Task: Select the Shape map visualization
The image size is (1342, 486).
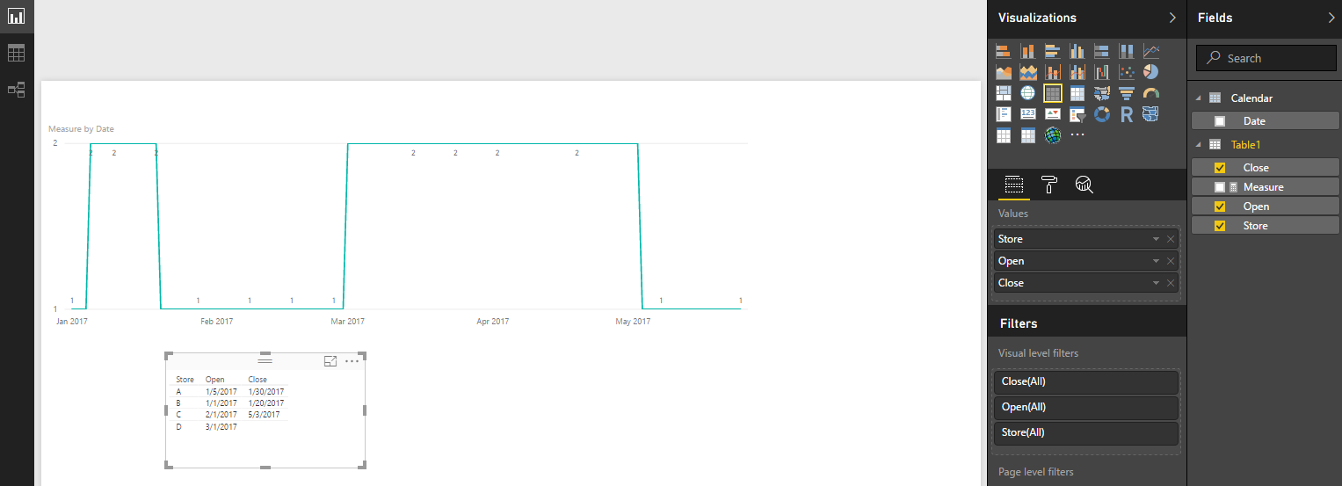Action: click(x=1151, y=114)
